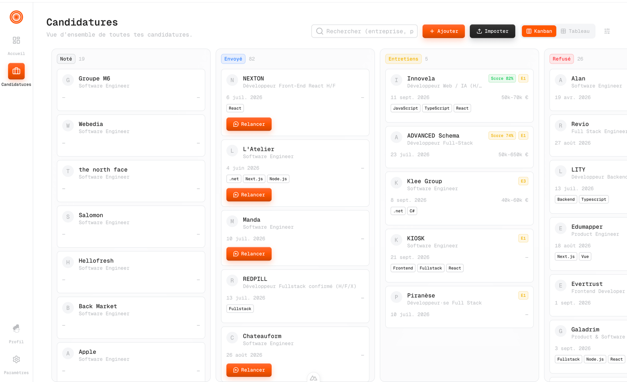Viewport: 627px width, 382px height.
Task: Click the React tag on NEXTON card
Action: 235,108
